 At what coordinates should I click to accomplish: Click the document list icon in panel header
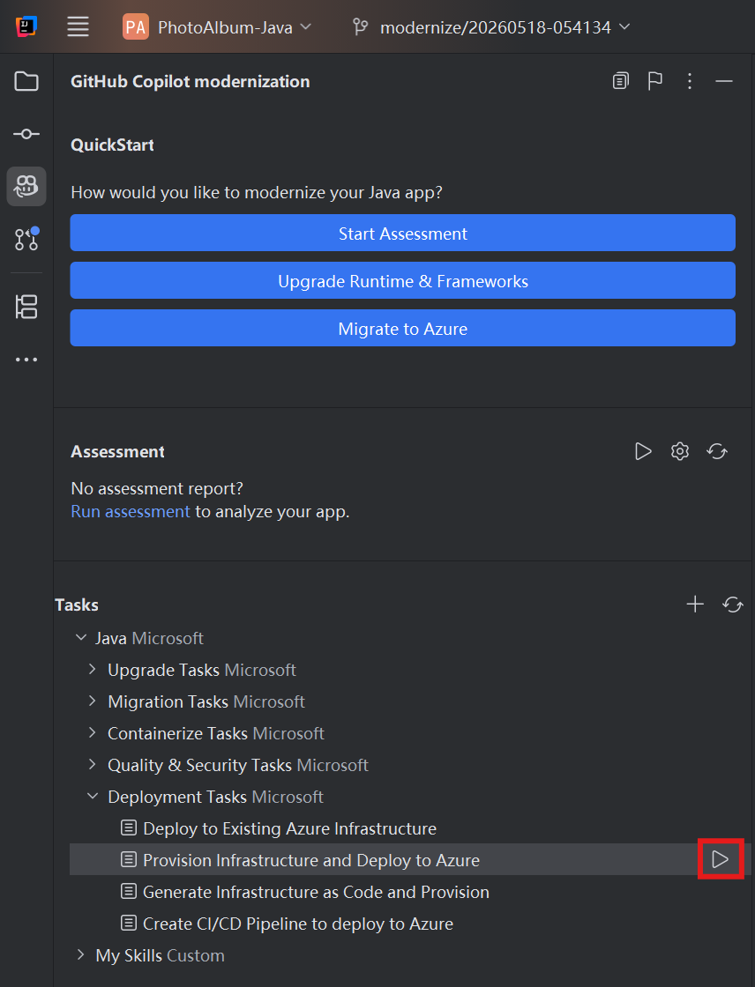point(621,81)
